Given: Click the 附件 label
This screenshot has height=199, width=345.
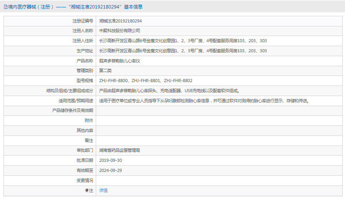Looking at the screenshot, I should coord(89,120).
